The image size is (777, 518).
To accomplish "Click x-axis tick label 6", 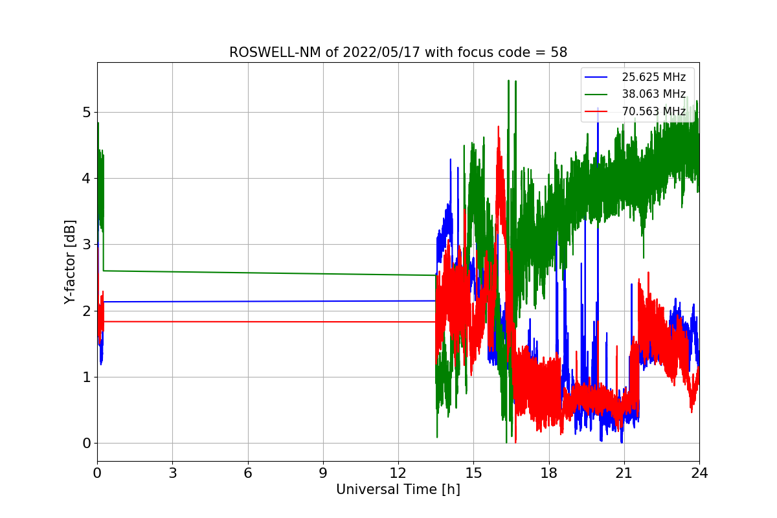I will coord(247,473).
